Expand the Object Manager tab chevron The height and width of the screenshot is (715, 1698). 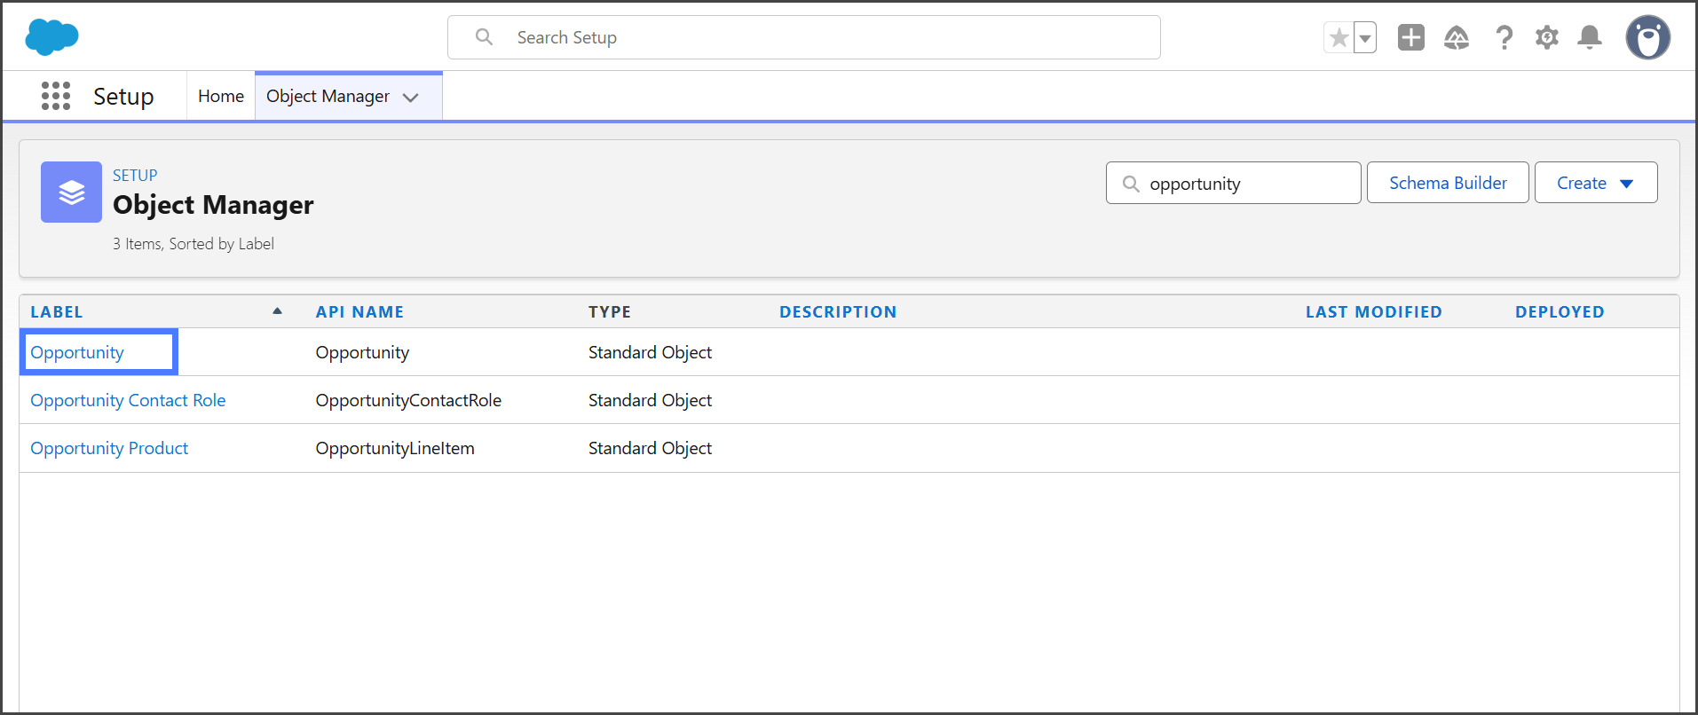[411, 98]
